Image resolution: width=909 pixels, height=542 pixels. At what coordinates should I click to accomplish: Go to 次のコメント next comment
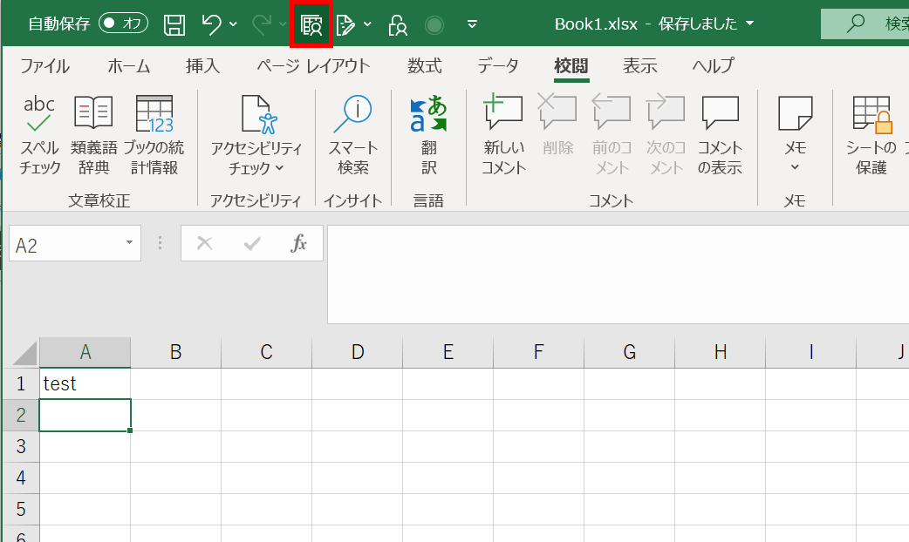[x=666, y=136]
